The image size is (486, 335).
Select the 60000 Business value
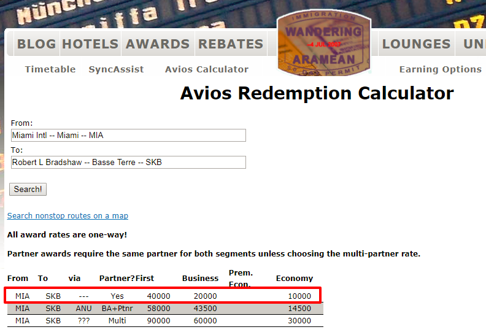205,321
